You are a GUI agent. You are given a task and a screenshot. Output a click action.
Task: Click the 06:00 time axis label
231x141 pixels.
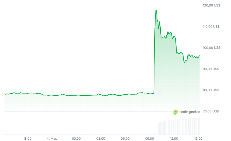pos(125,139)
